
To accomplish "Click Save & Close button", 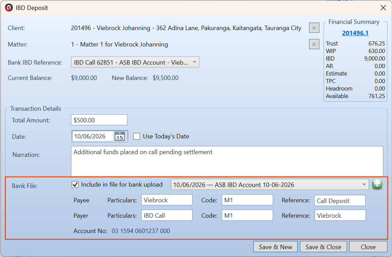I will point(323,247).
